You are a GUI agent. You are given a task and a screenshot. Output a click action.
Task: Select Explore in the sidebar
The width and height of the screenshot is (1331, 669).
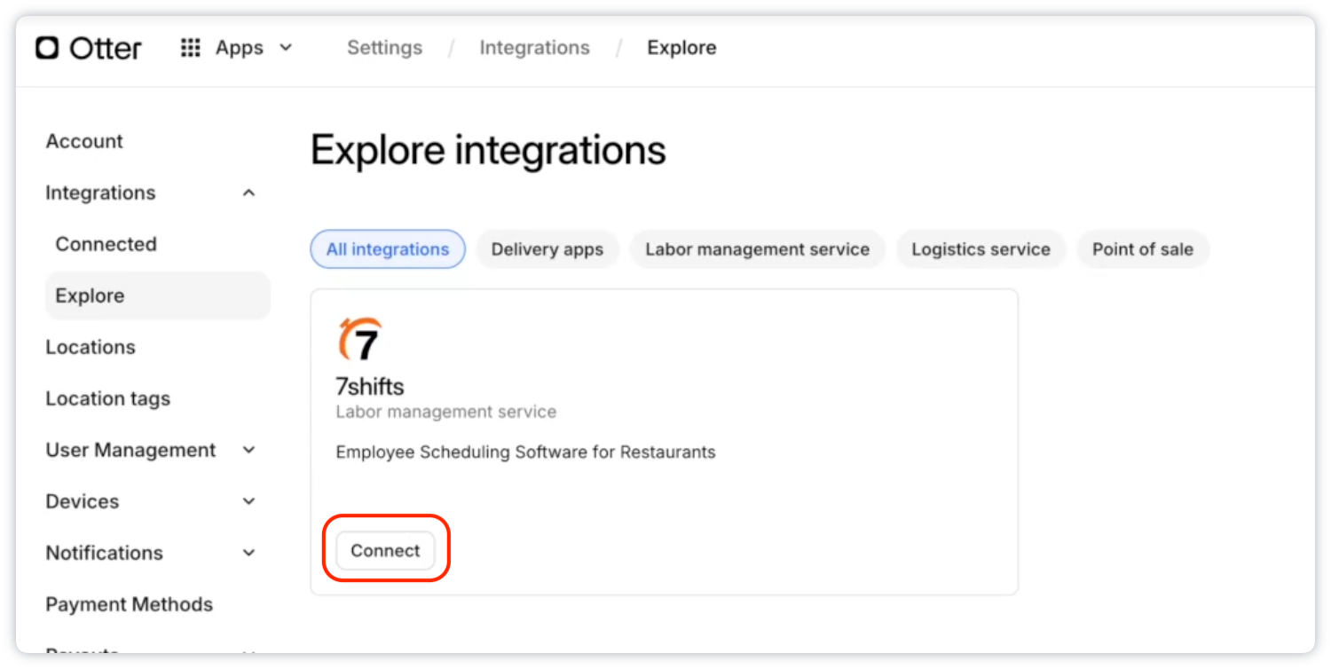[x=158, y=296]
